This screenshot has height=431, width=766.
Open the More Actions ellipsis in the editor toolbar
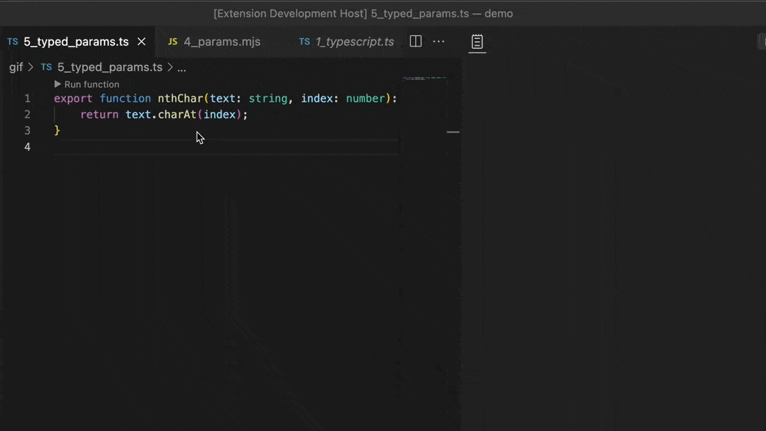click(x=438, y=41)
